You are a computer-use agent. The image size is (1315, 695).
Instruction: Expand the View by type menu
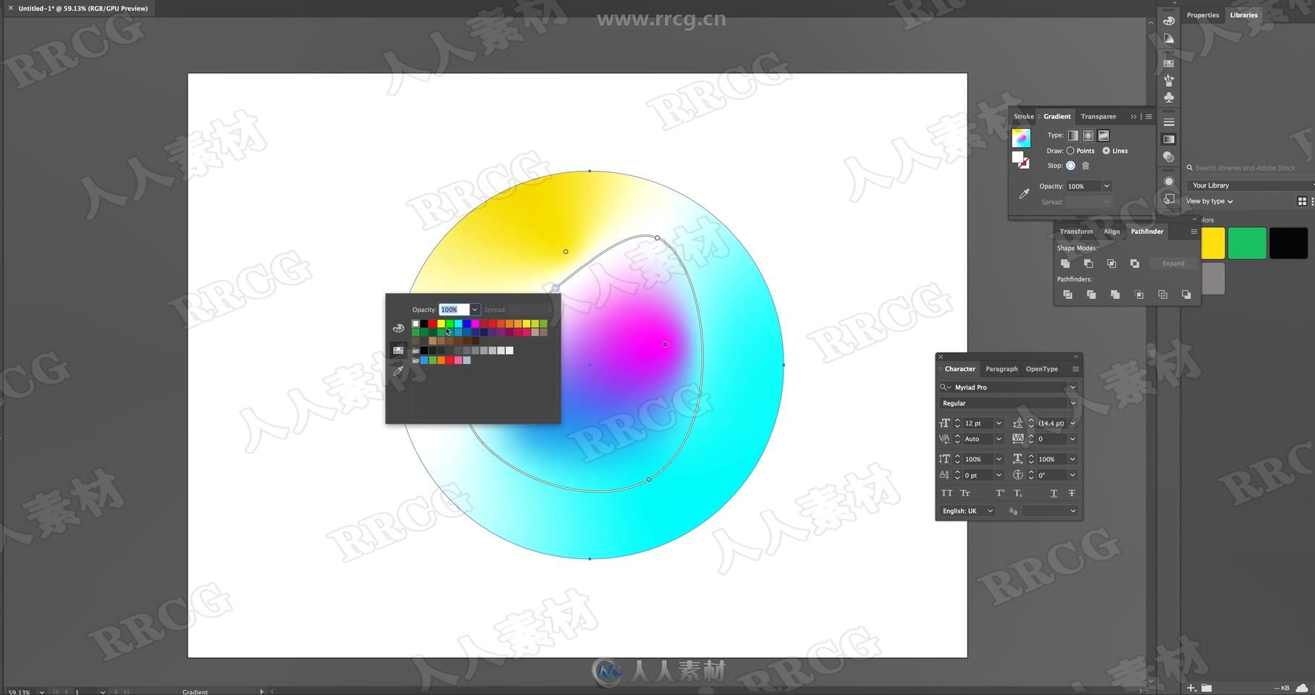(1209, 201)
